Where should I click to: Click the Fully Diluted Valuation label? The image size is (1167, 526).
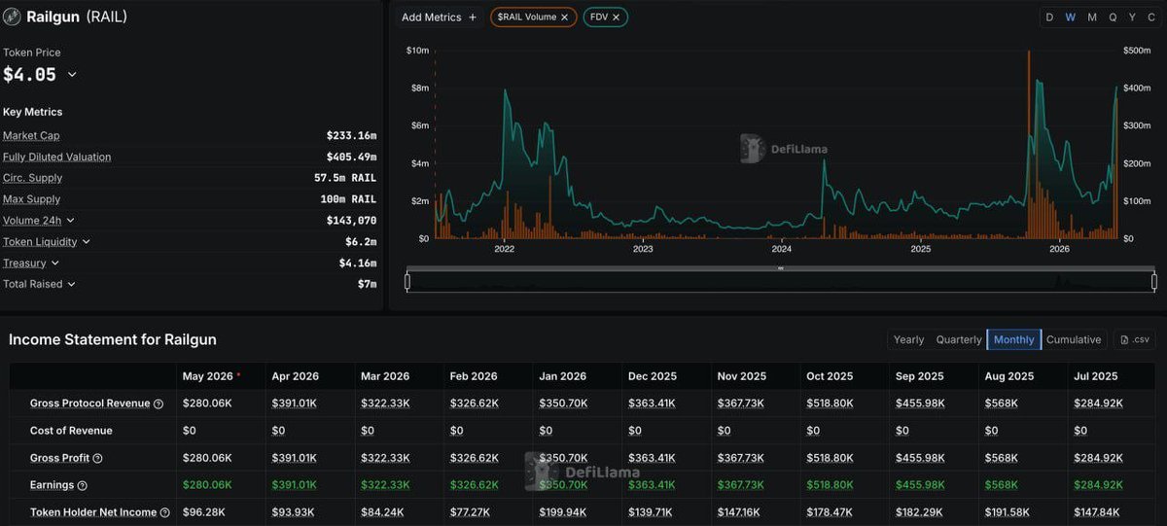tap(57, 158)
